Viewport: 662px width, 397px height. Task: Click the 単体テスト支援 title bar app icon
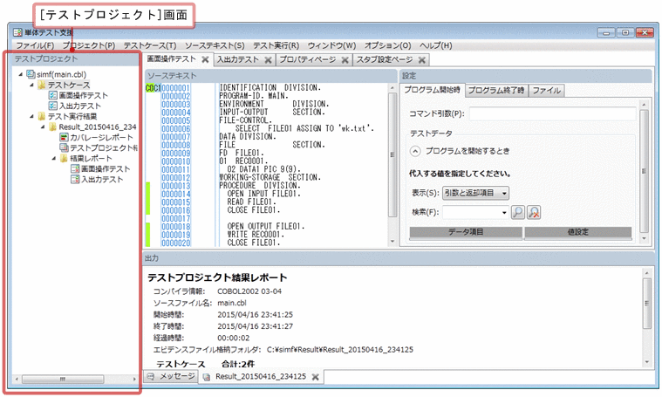[x=17, y=32]
